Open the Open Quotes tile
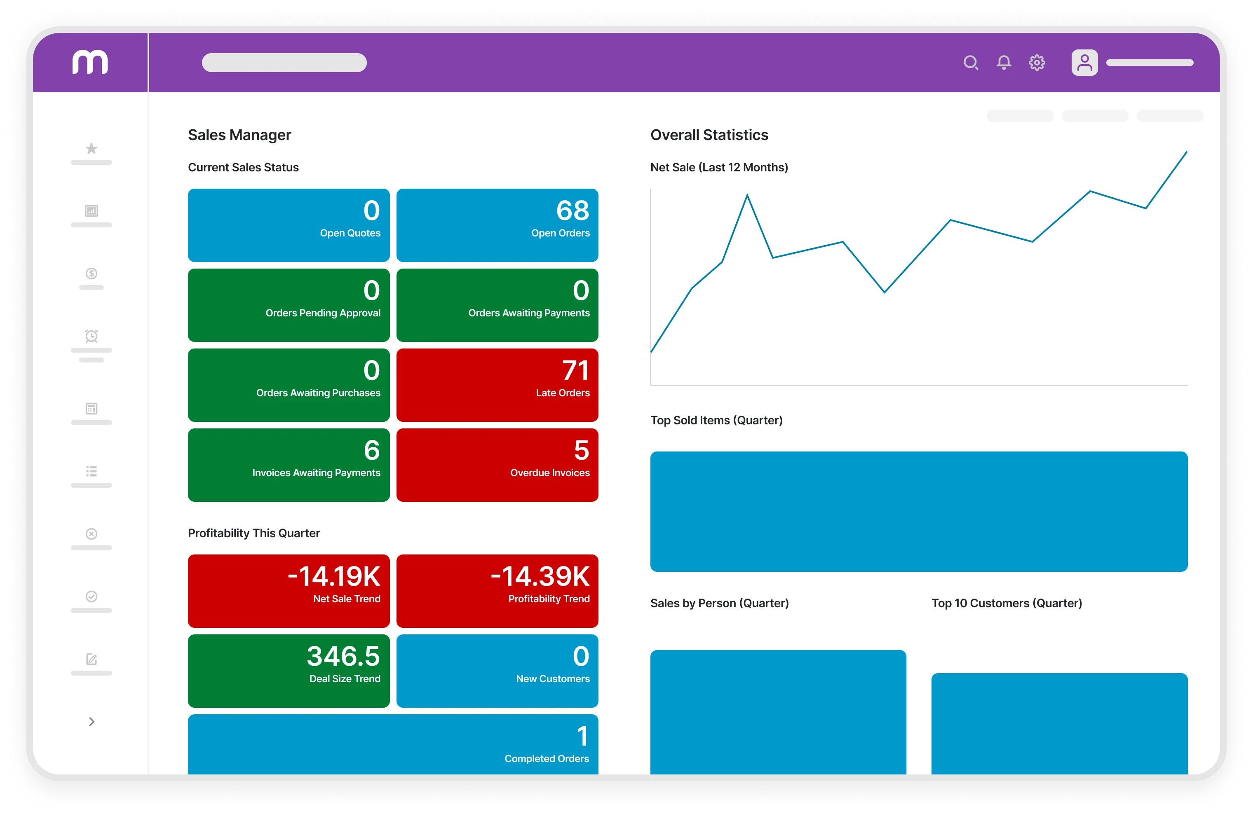 289,225
